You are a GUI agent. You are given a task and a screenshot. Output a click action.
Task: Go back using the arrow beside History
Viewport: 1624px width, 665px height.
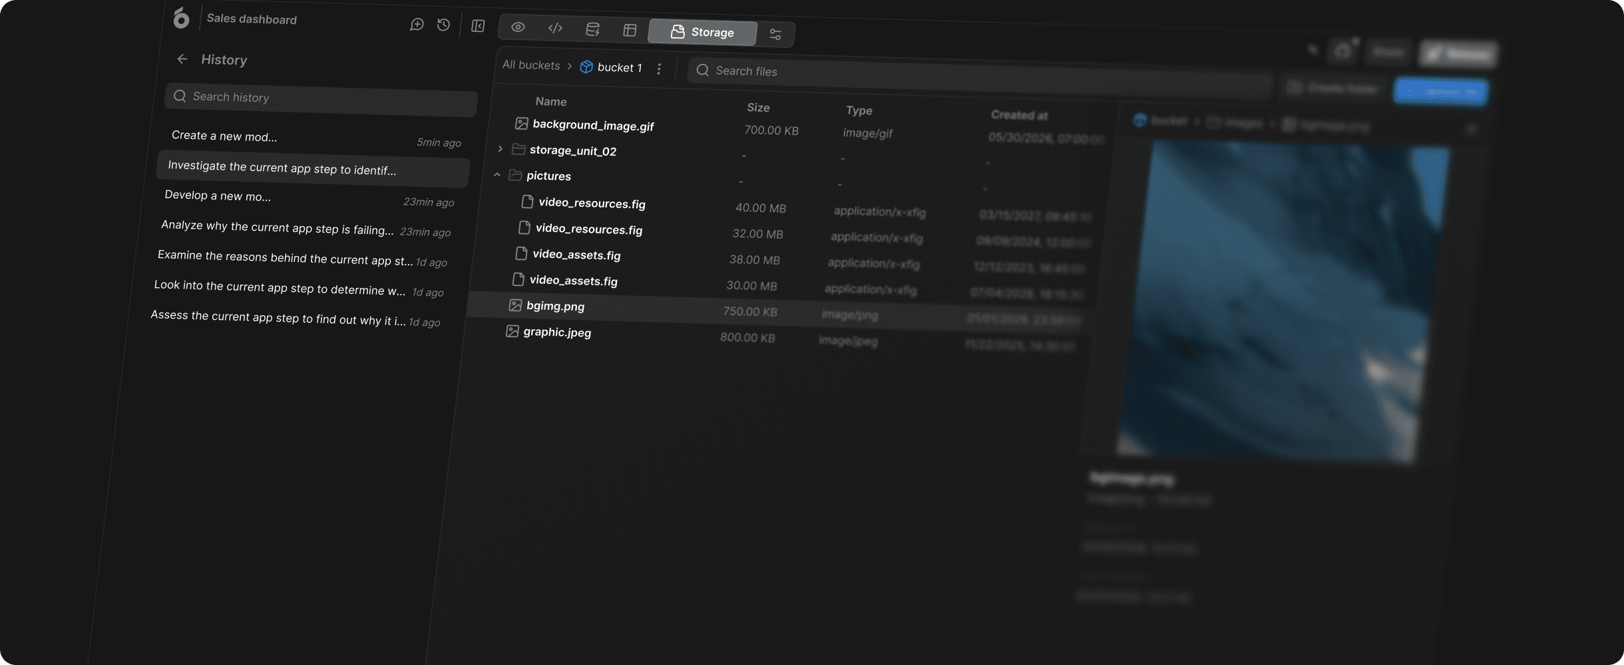click(x=182, y=59)
